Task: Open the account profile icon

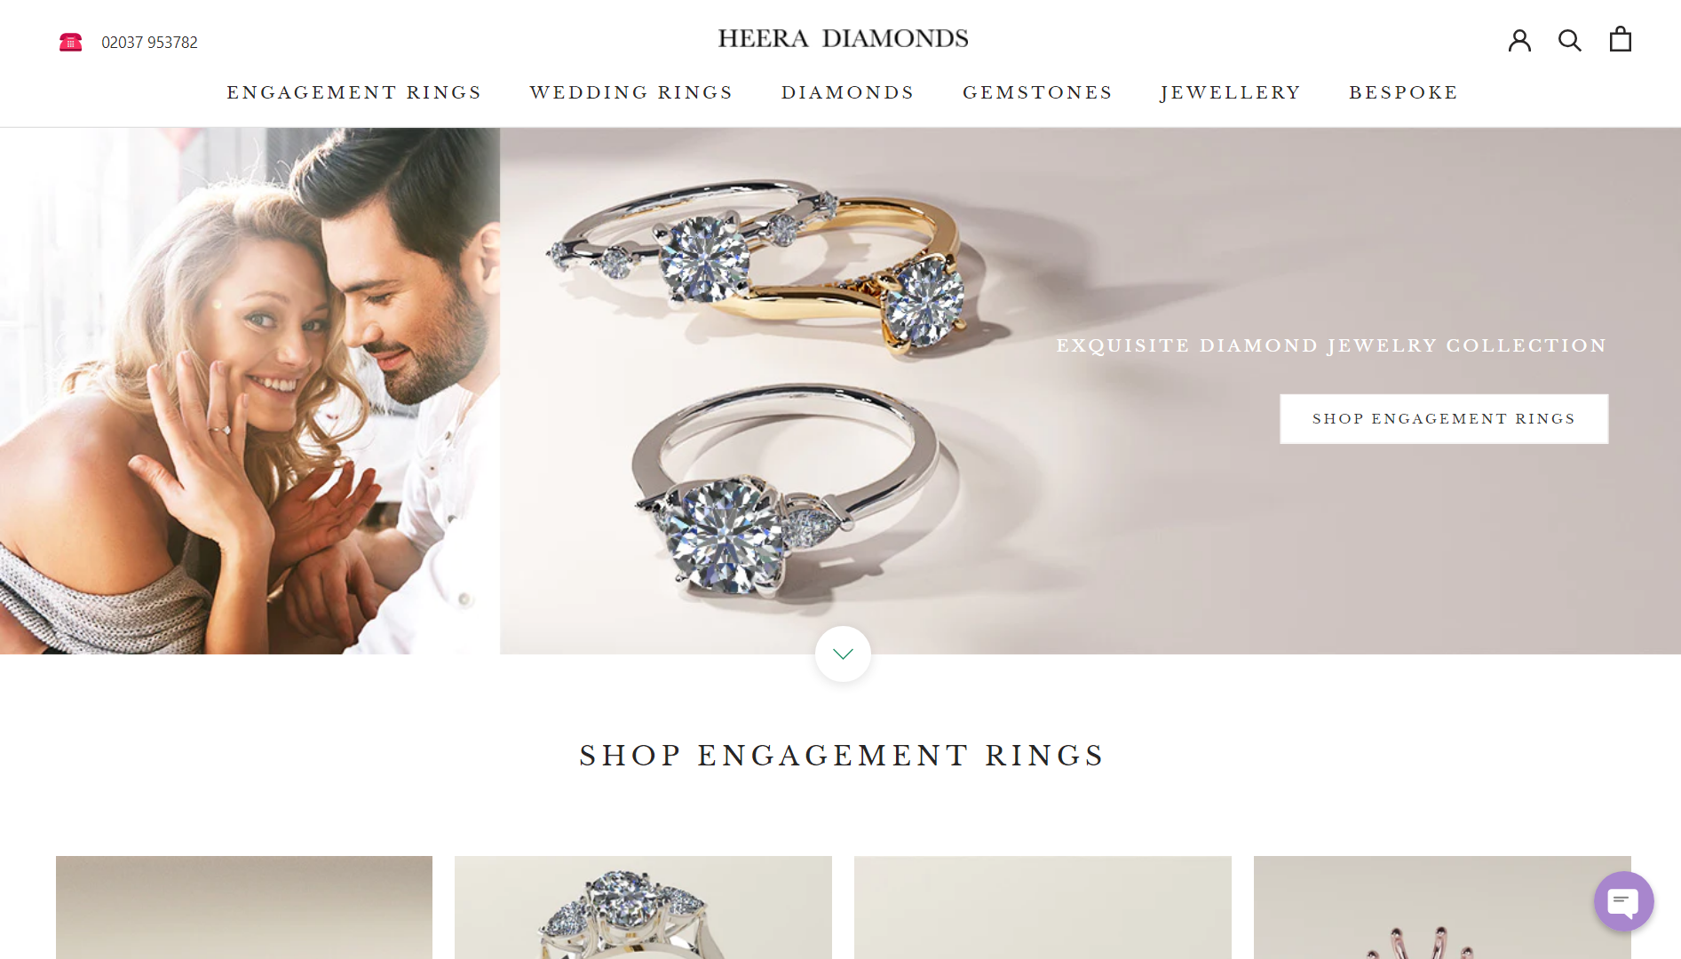Action: pyautogui.click(x=1519, y=40)
